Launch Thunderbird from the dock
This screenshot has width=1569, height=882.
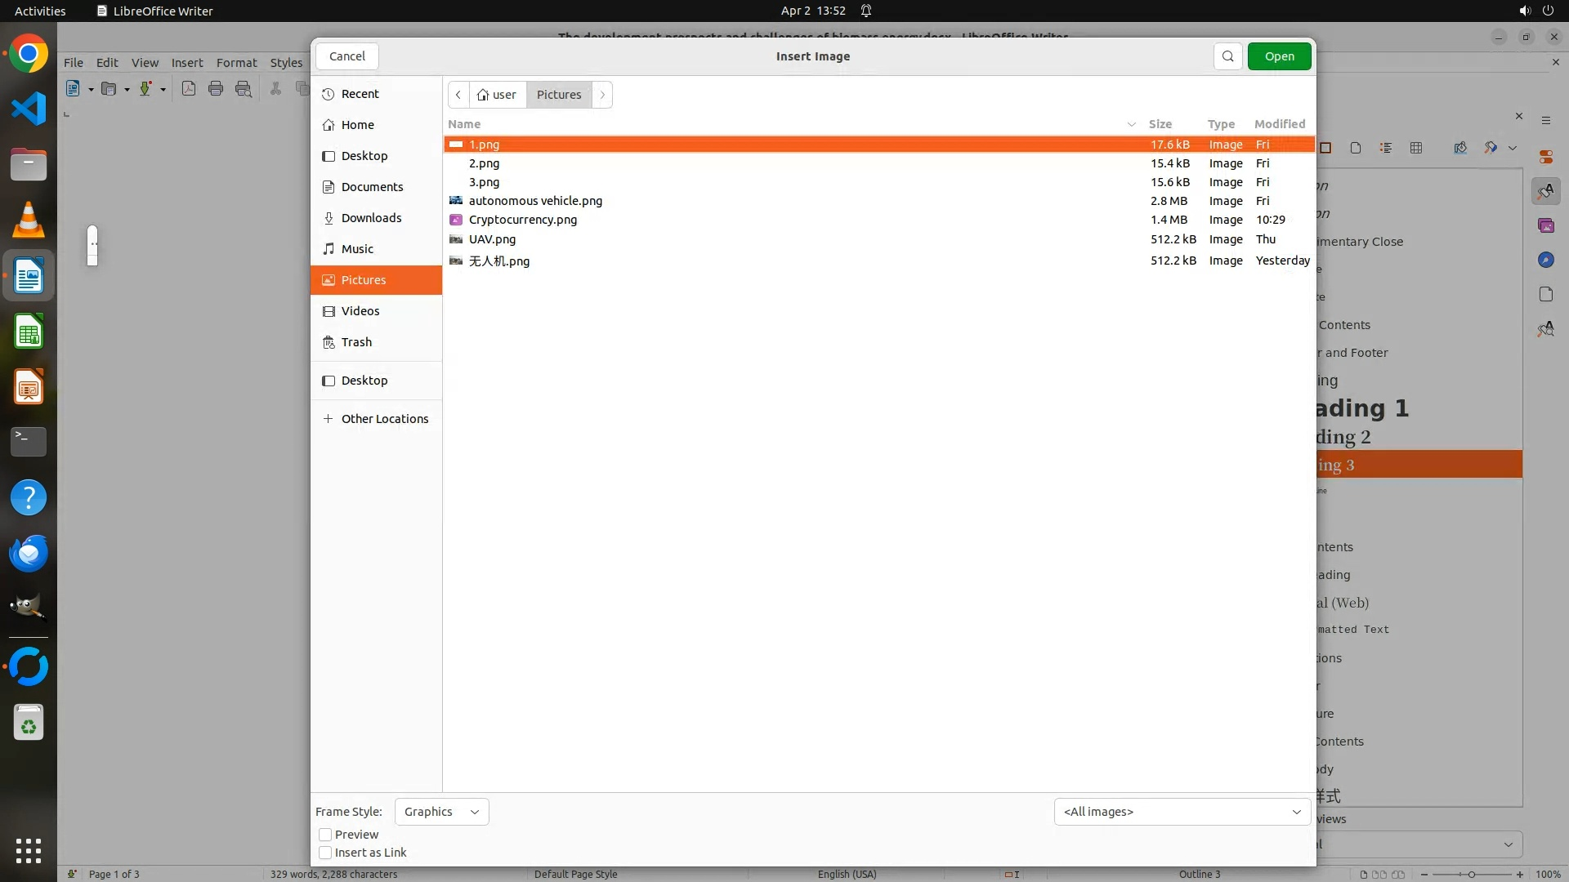[29, 554]
